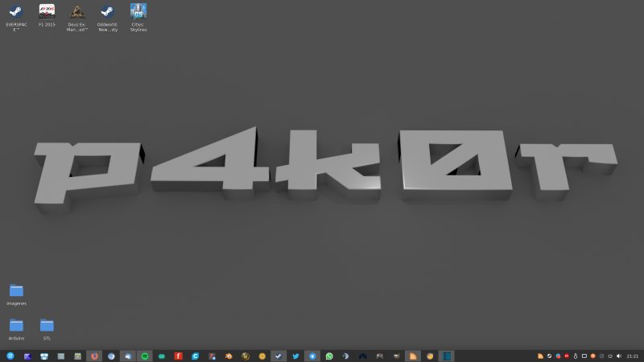Open the application launcher menu

(x=10, y=356)
